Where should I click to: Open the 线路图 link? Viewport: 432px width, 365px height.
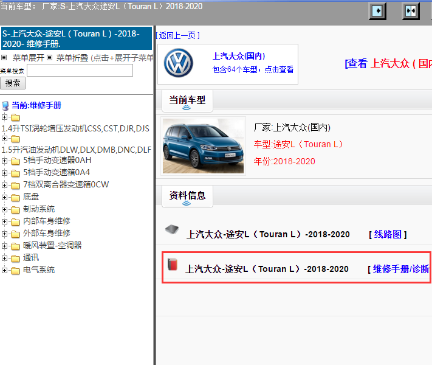click(x=388, y=234)
